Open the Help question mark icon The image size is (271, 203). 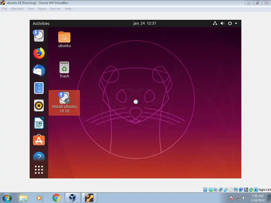39,156
